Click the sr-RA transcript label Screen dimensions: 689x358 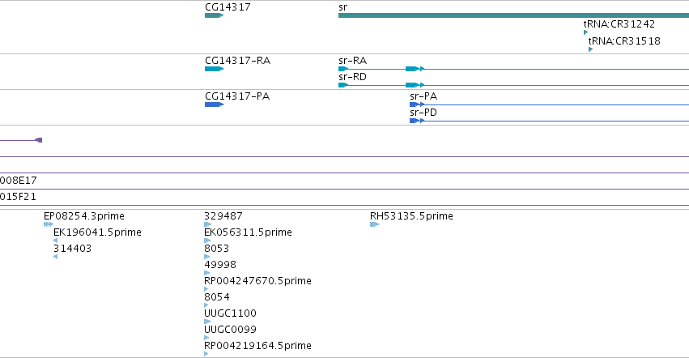[352, 60]
